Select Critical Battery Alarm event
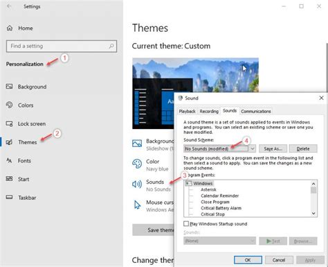328x267 pixels. point(221,208)
